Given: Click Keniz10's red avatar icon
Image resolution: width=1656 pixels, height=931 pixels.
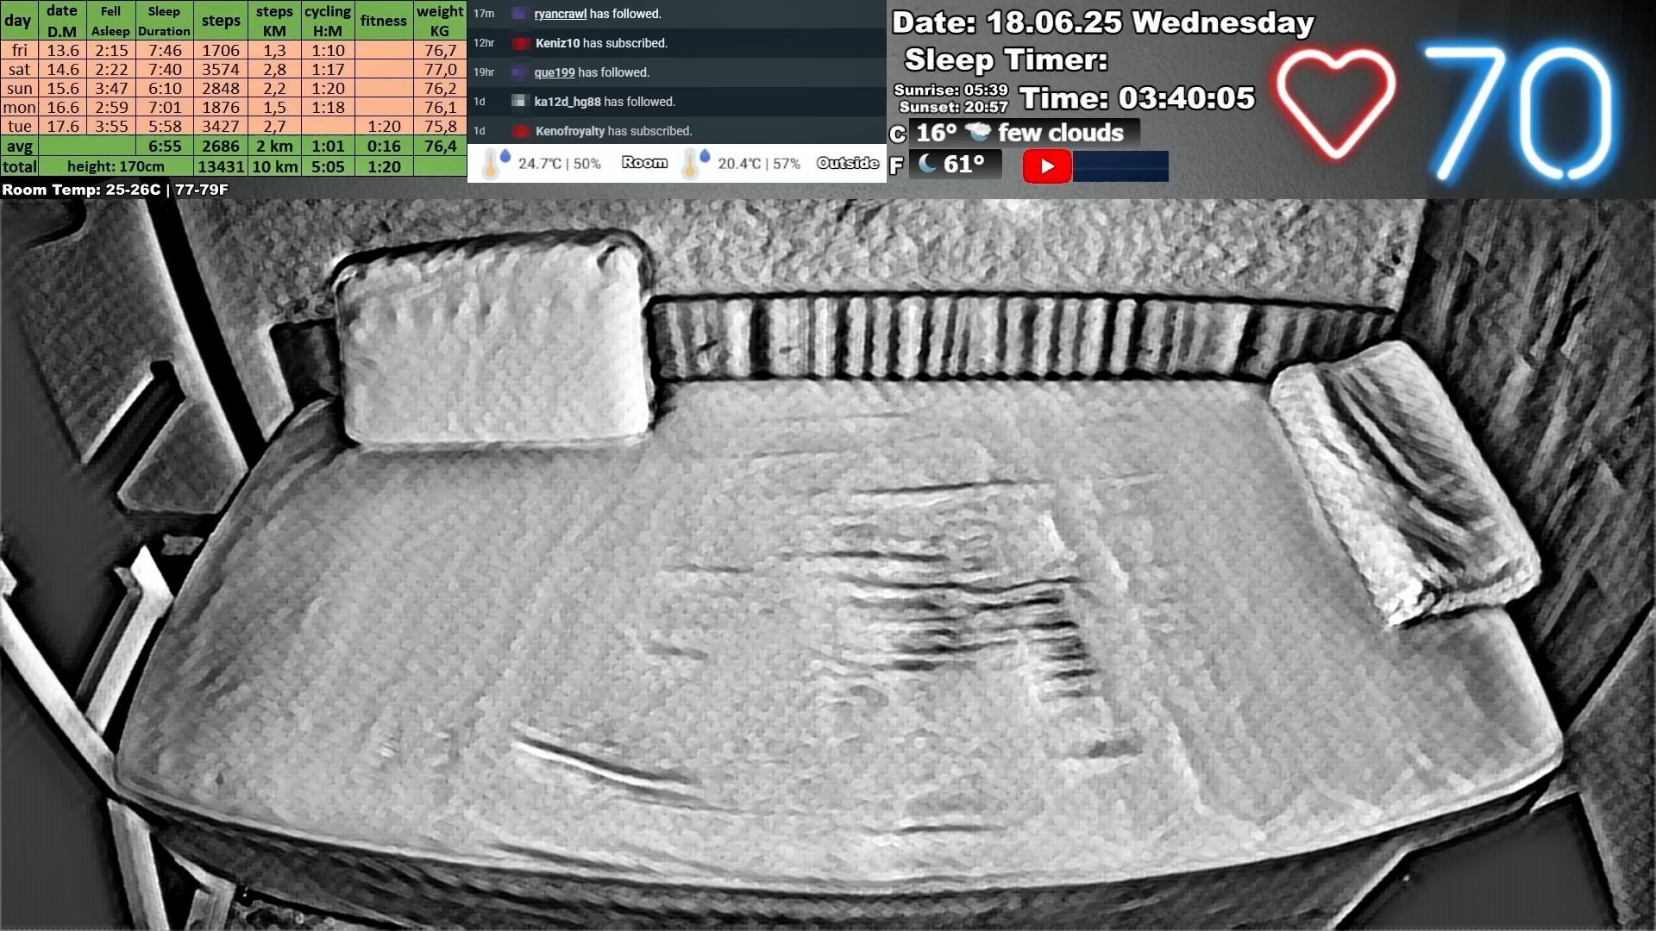Looking at the screenshot, I should click(x=520, y=43).
